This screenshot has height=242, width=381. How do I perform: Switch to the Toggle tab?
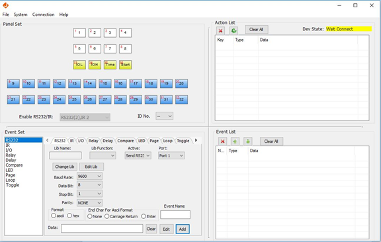(x=183, y=141)
